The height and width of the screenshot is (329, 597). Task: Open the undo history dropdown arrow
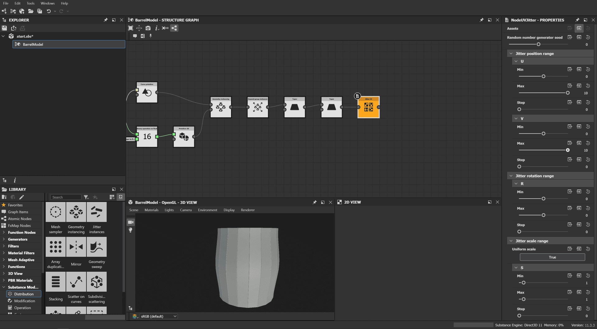pyautogui.click(x=55, y=11)
